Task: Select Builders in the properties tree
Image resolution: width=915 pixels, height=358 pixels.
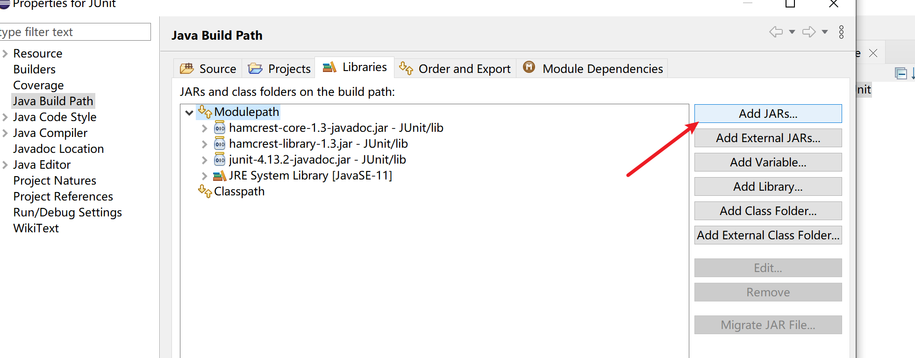Action: pyautogui.click(x=35, y=69)
